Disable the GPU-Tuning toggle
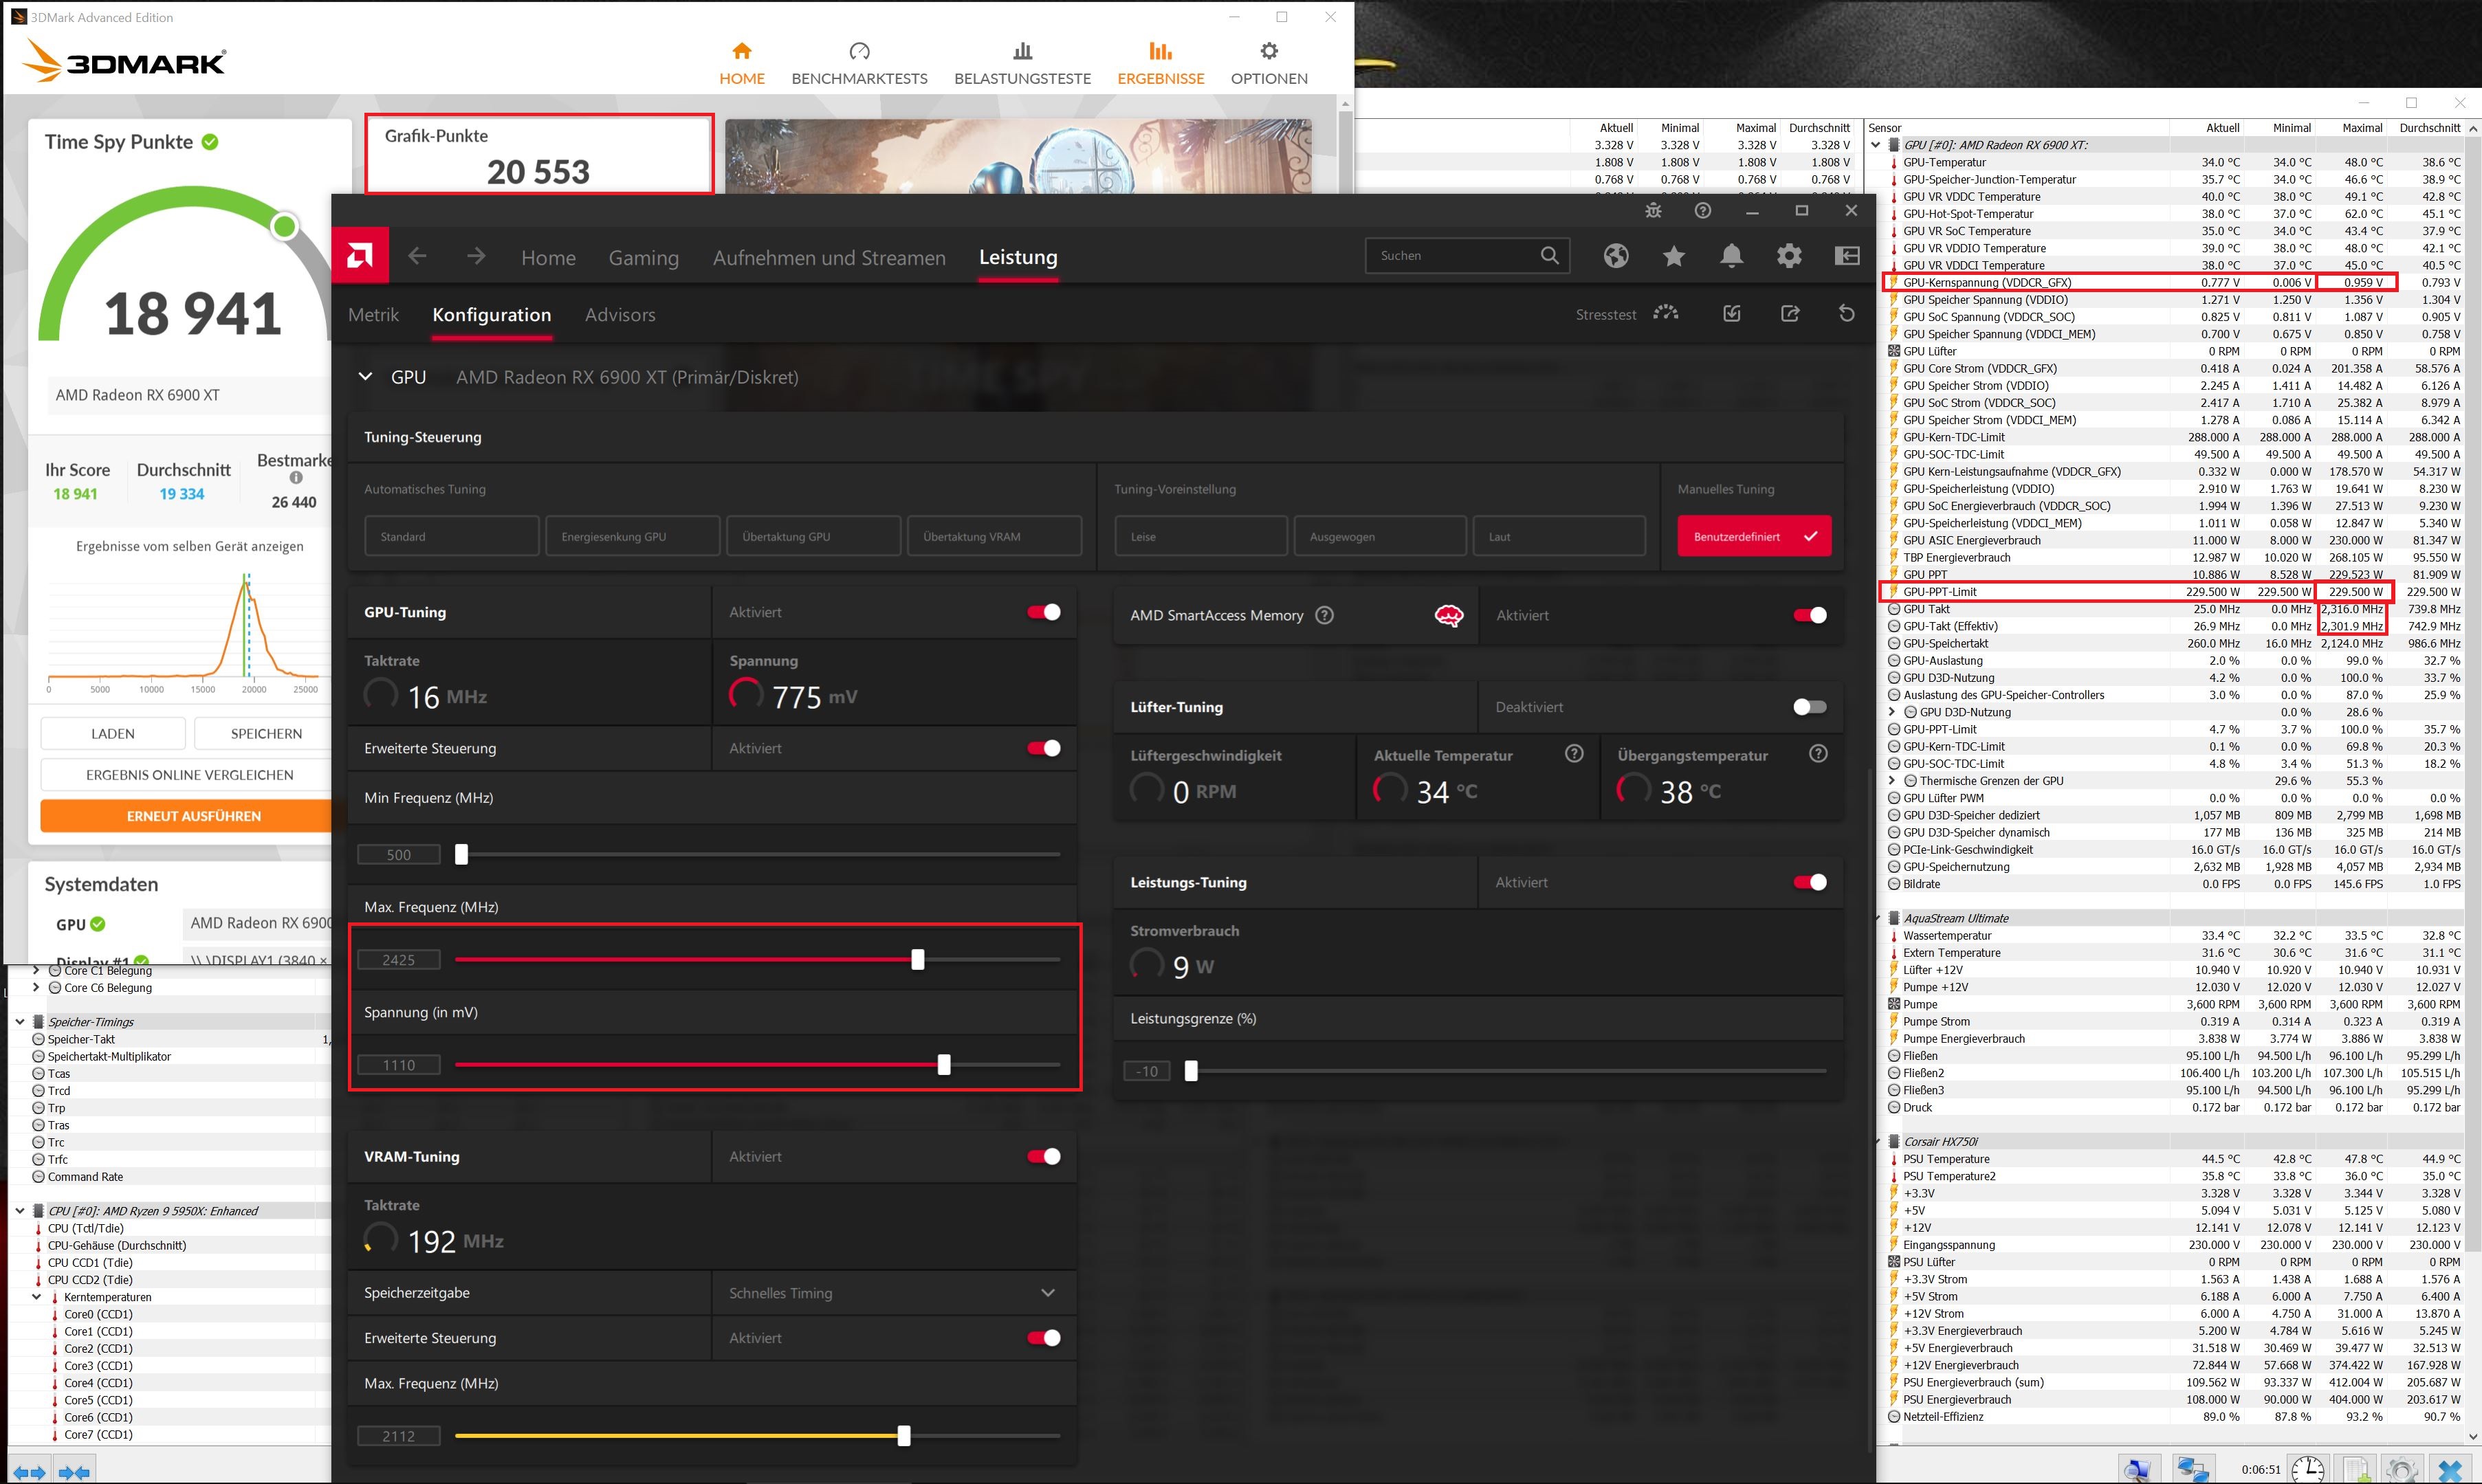The height and width of the screenshot is (1484, 2482). tap(1043, 612)
